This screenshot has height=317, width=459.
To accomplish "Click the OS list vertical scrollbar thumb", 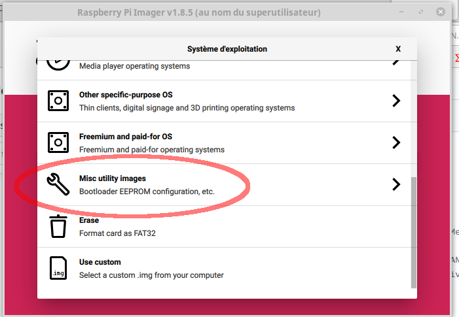I will [414, 233].
